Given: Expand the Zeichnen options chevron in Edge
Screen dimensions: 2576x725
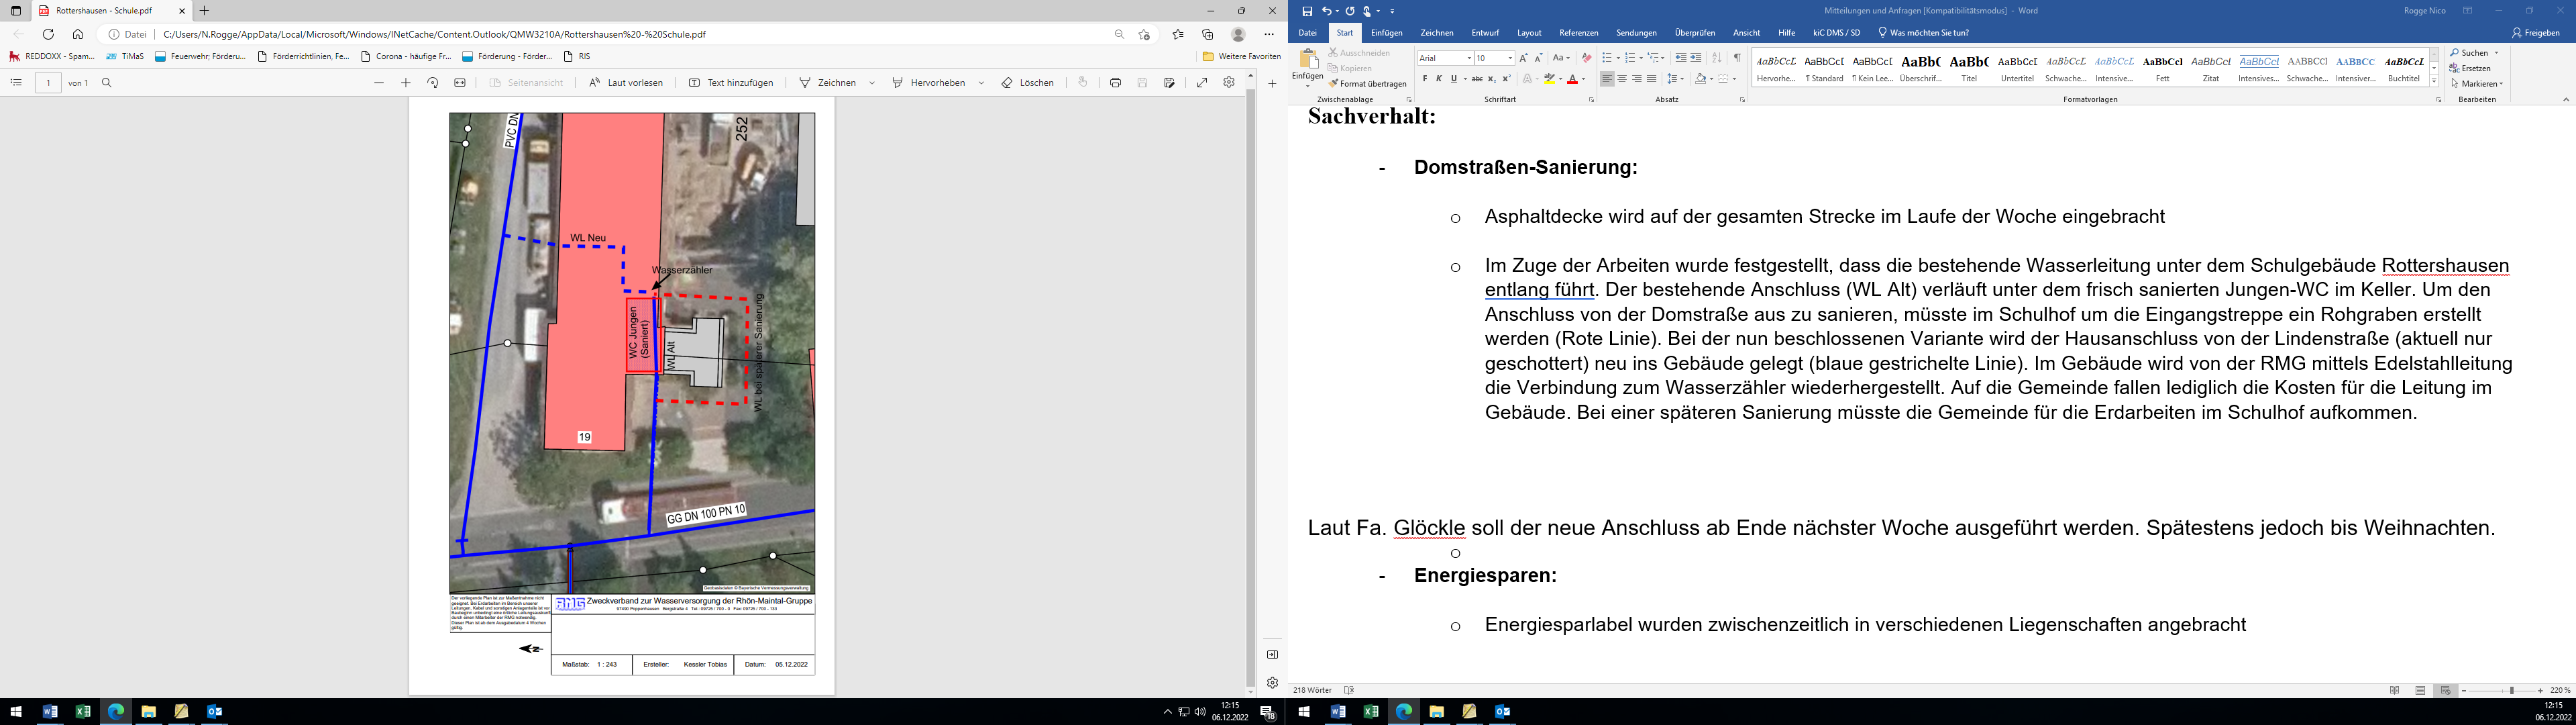Looking at the screenshot, I should coord(872,83).
